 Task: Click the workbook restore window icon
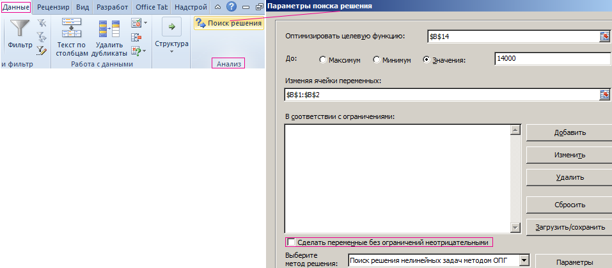[x=260, y=7]
